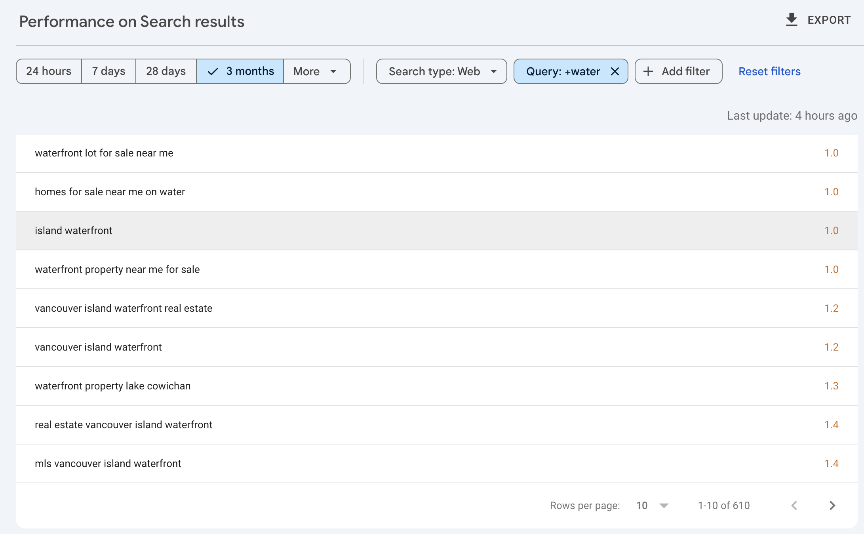This screenshot has height=534, width=864.
Task: Click the plus icon in Add filter
Action: pyautogui.click(x=648, y=71)
